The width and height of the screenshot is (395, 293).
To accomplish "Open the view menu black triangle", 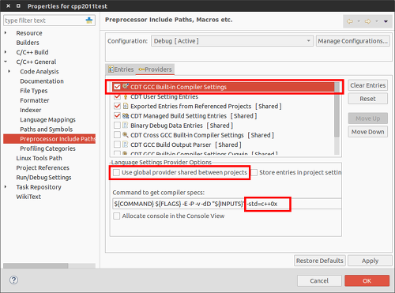I will coord(386,21).
